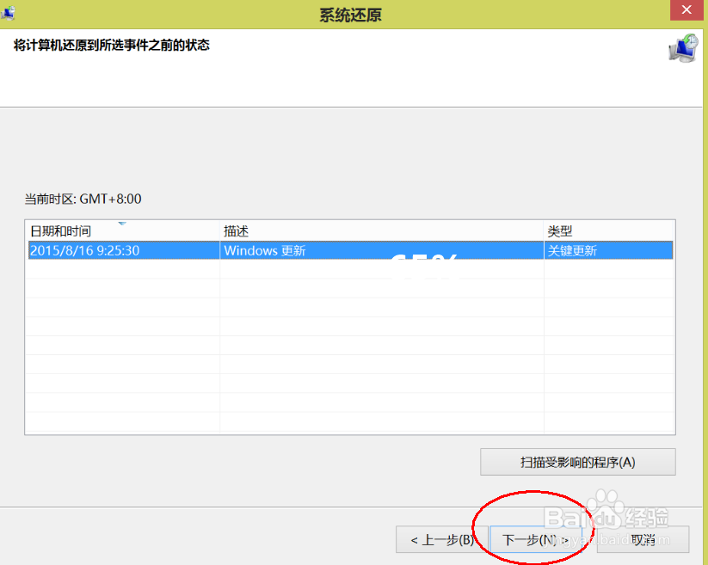
Task: Close the 系统还原 window with the red X
Action: [x=686, y=9]
